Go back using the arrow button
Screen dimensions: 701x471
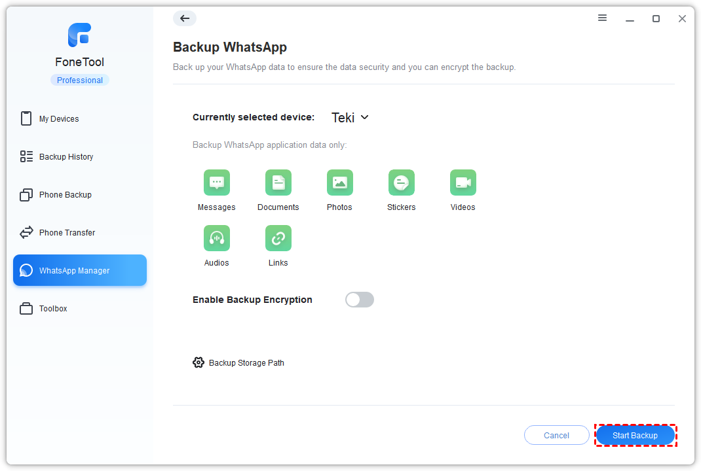tap(185, 18)
